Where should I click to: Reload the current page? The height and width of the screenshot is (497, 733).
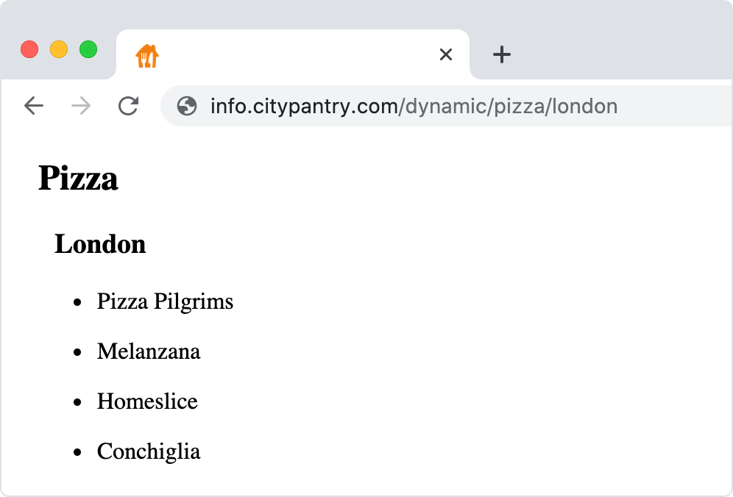pyautogui.click(x=129, y=106)
